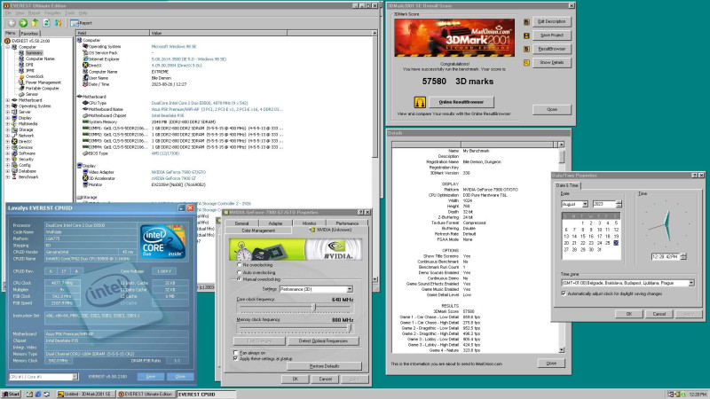The width and height of the screenshot is (710, 399).
Task: Collapse the Computer node in EVEREST tree
Action: point(7,47)
